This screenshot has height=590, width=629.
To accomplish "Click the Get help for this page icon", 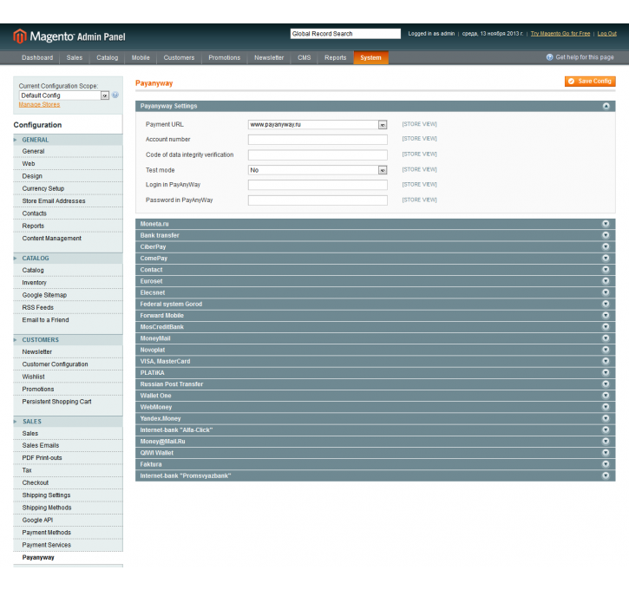I will [x=549, y=57].
